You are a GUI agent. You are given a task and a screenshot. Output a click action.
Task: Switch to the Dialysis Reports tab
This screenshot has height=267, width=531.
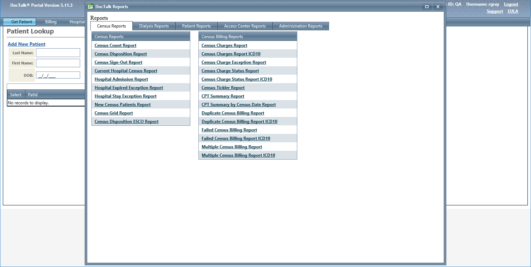pyautogui.click(x=154, y=26)
